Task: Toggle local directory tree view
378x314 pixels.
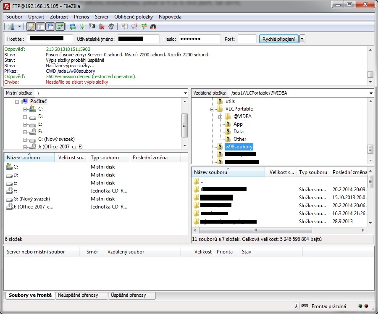Action: pos(41,27)
